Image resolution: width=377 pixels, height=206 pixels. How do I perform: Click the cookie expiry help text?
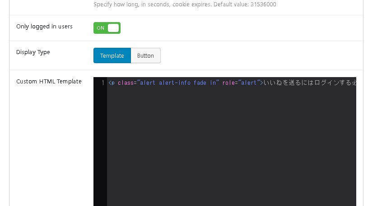coord(172,5)
